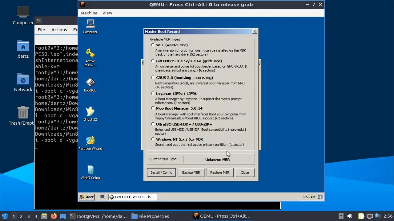Launch Firefox from host panel
The width and height of the screenshot is (394, 221).
(x=54, y=216)
